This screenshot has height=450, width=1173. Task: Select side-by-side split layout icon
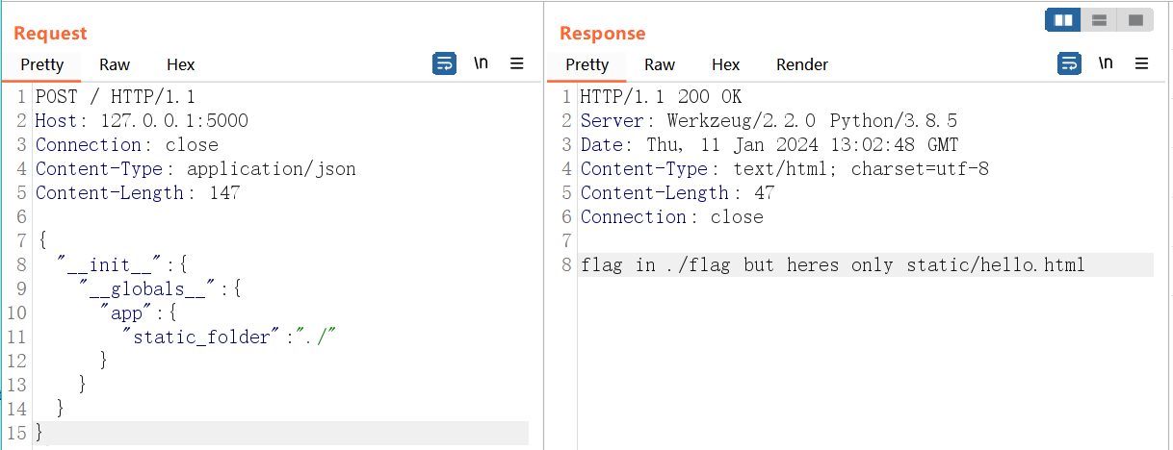point(1063,19)
